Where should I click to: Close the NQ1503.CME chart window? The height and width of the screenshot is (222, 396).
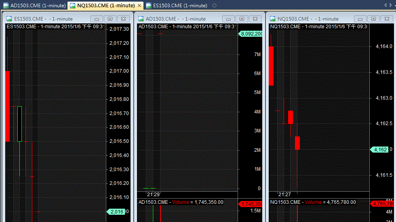coord(387,19)
